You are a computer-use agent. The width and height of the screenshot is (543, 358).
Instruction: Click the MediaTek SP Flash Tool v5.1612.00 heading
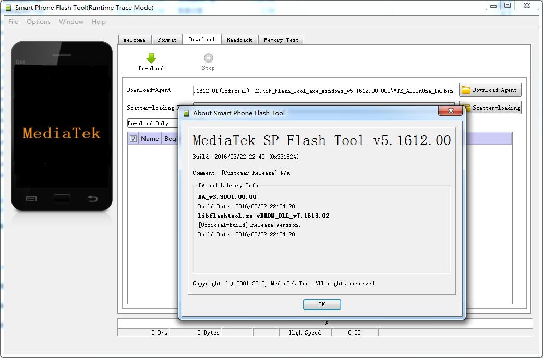point(322,140)
